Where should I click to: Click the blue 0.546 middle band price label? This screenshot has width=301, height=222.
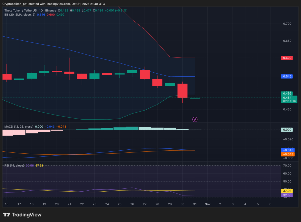287,76
